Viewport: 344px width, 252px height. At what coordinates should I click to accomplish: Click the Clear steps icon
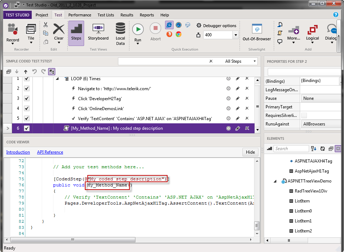click(x=59, y=29)
